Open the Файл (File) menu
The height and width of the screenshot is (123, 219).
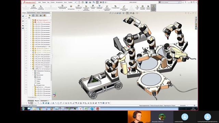40,2
